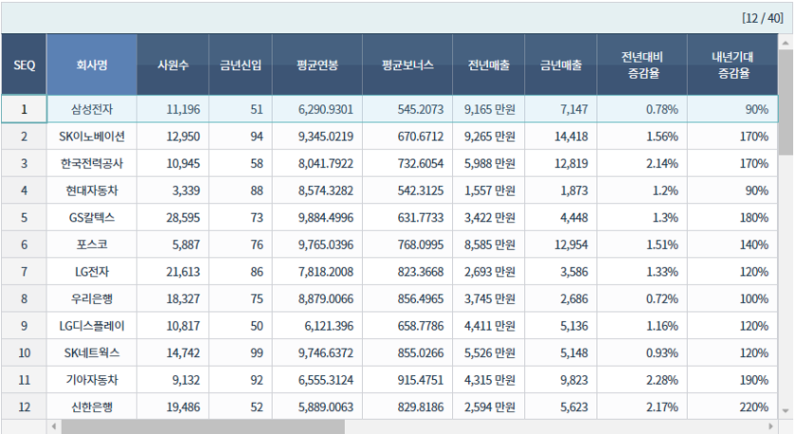795x434 pixels.
Task: Click expected rate 180% cell
Action: point(732,218)
